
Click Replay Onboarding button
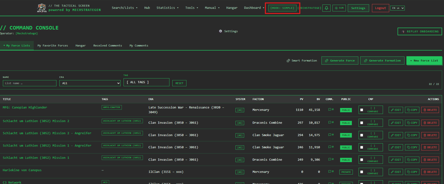pyautogui.click(x=420, y=32)
